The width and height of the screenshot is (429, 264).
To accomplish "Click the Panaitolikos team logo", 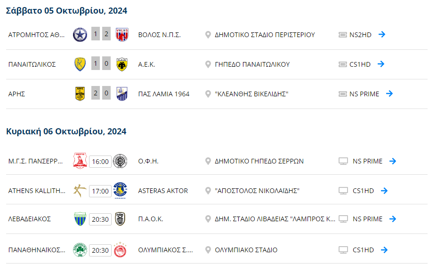I will (x=80, y=64).
